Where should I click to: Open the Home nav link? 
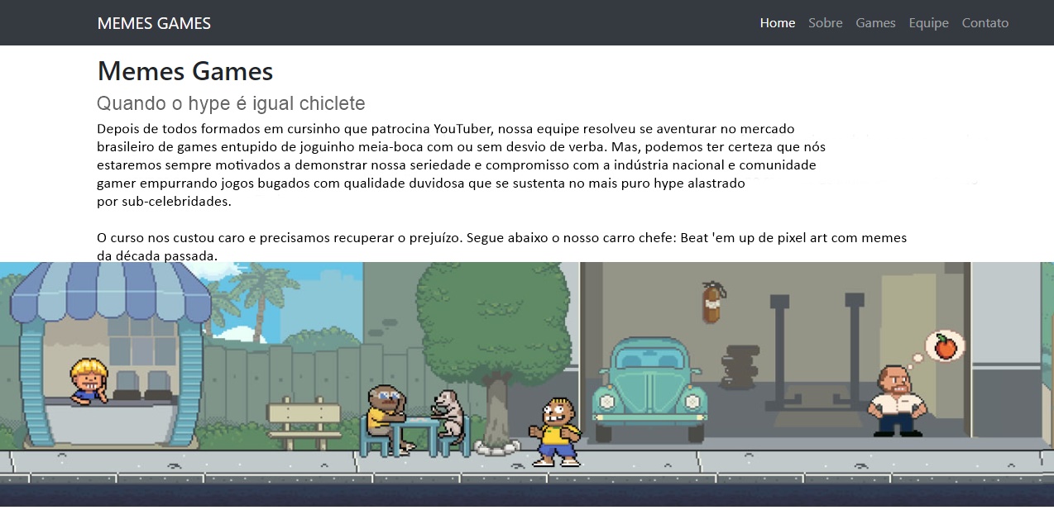tap(778, 23)
